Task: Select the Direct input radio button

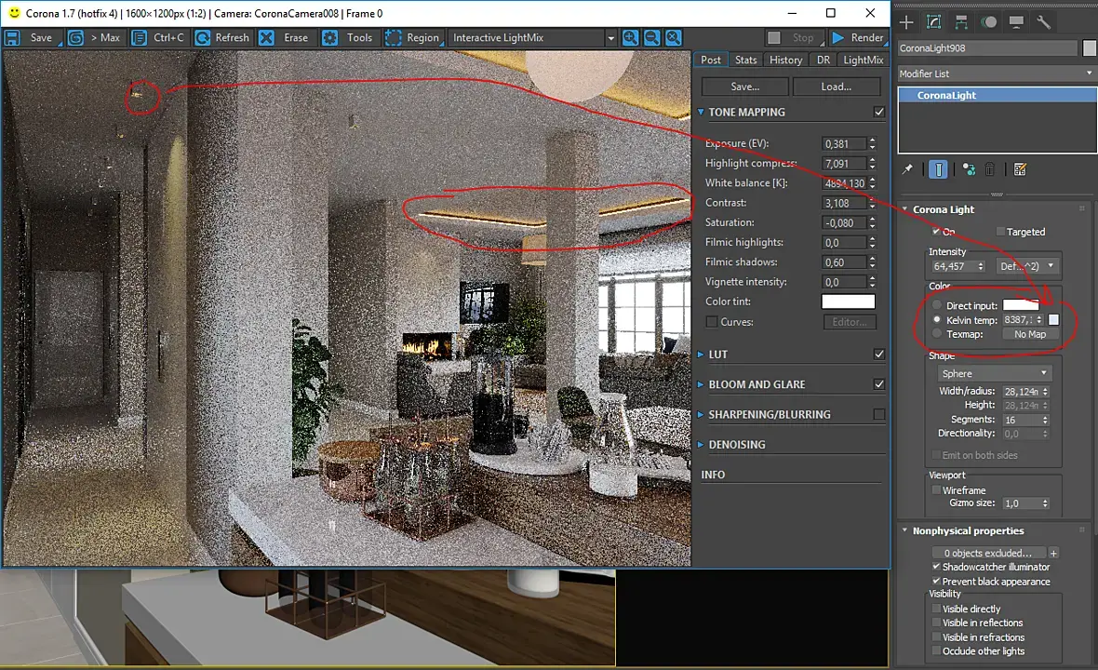Action: [937, 305]
